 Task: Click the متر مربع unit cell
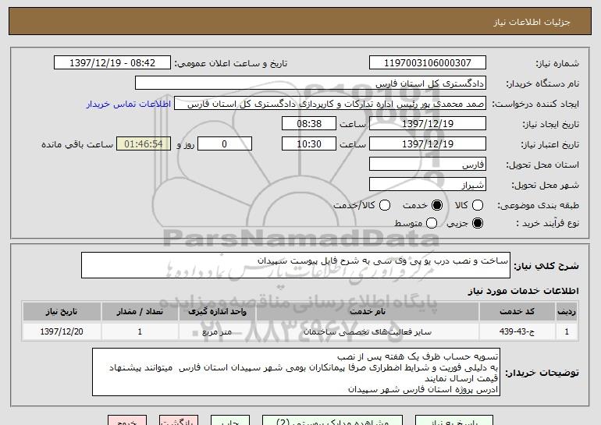tap(217, 331)
